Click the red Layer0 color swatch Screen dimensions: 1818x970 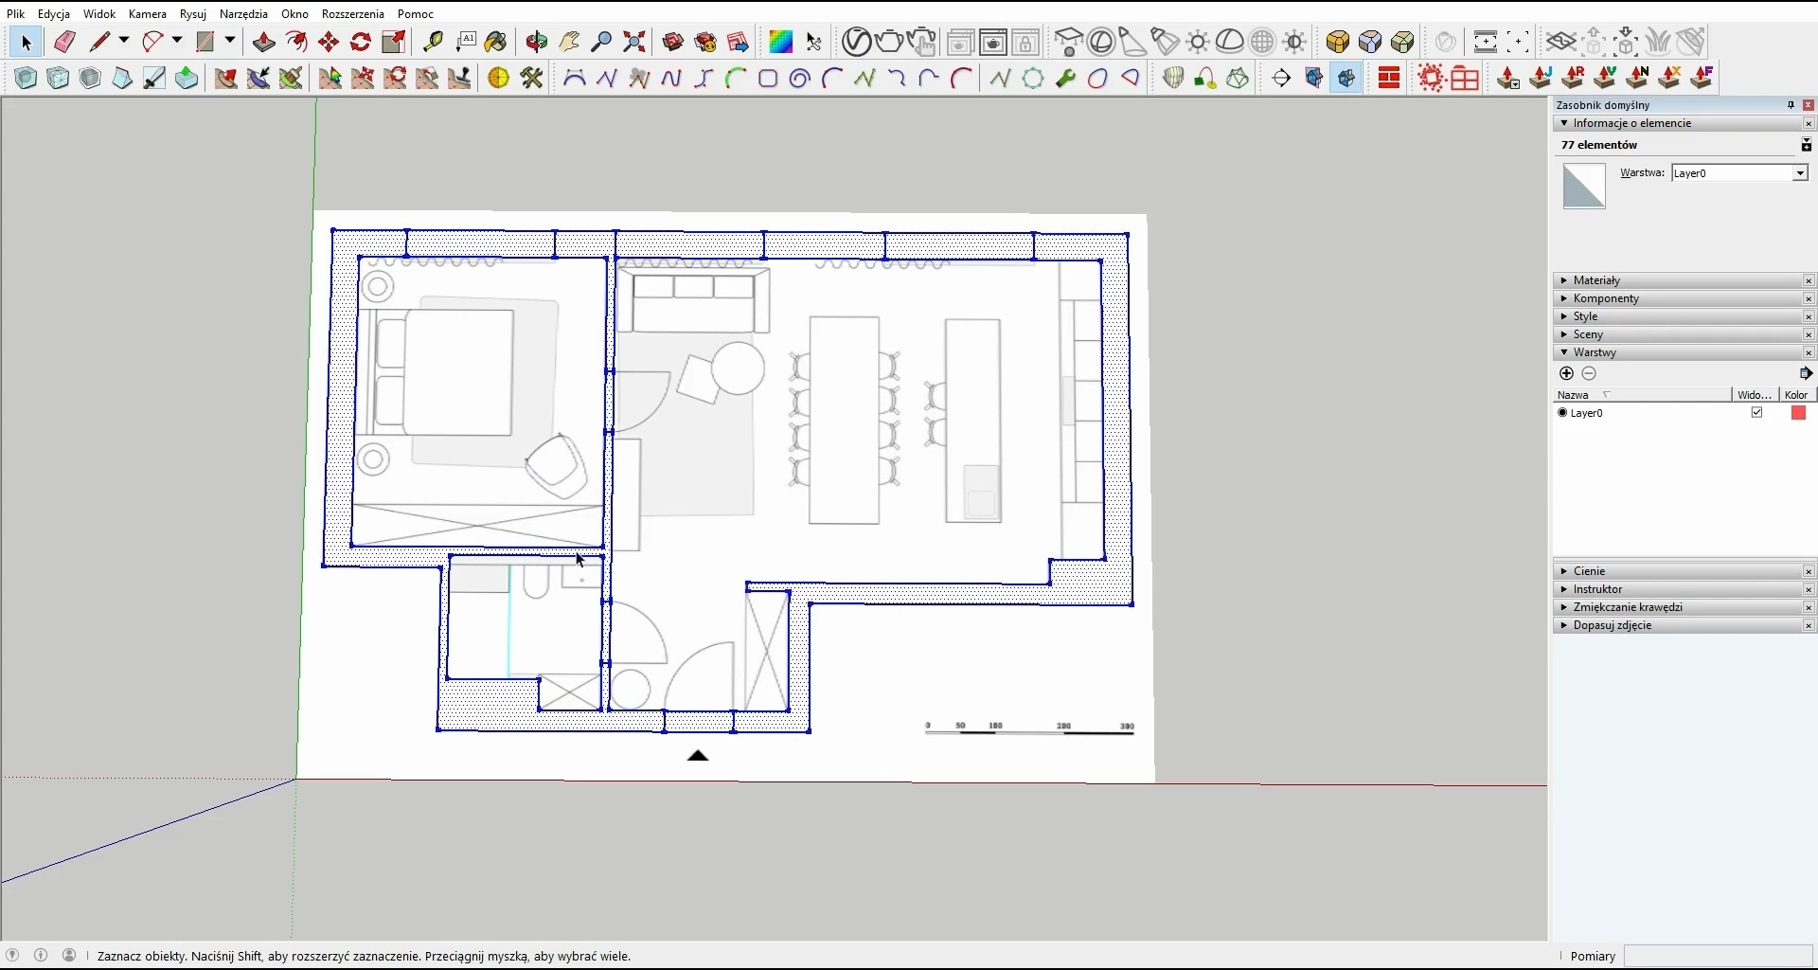pos(1798,413)
